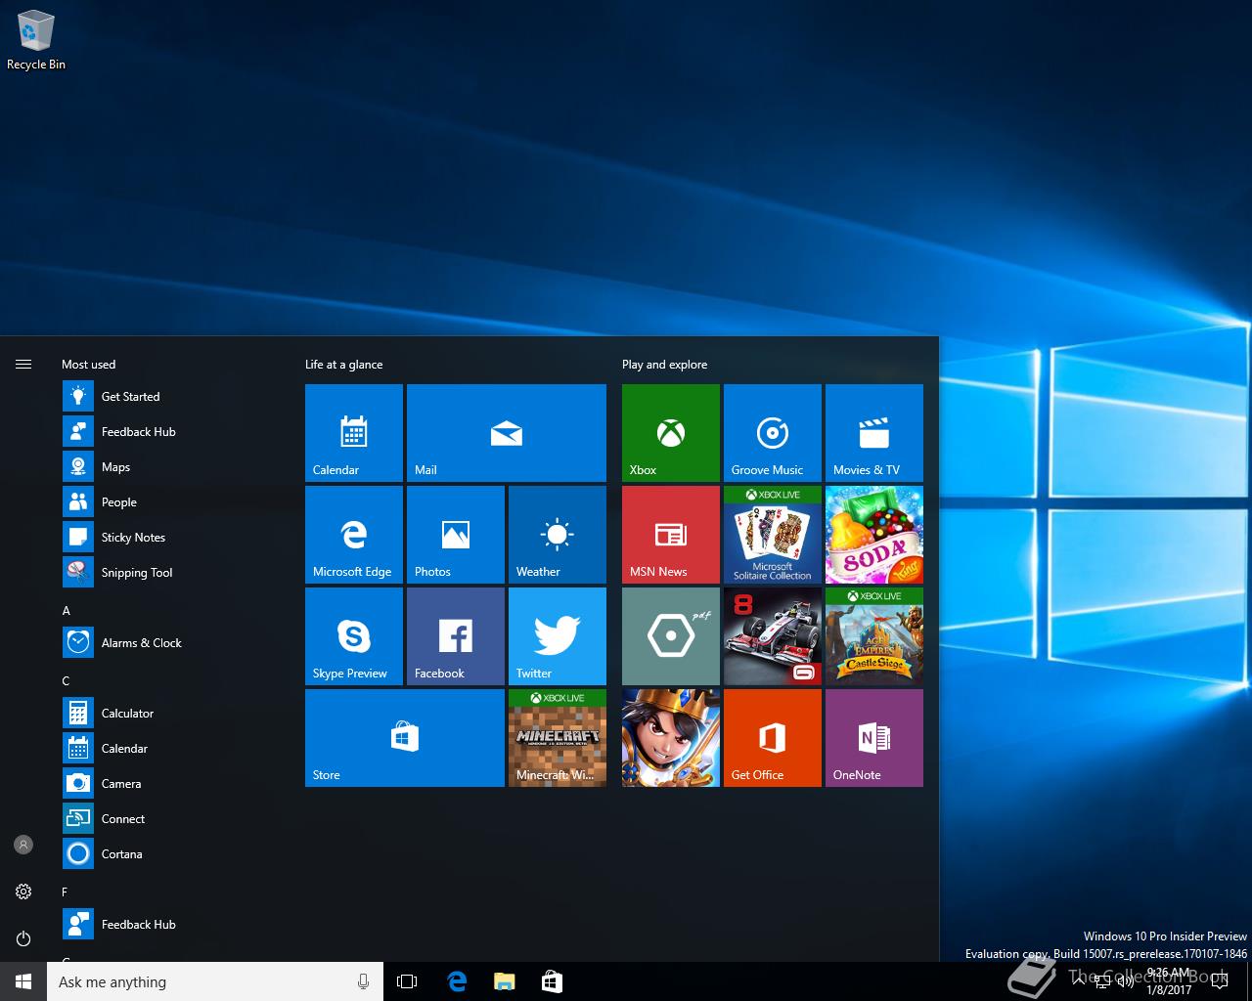Open Age of Empires Castle Siege tile
1252x1001 pixels.
[x=874, y=636]
